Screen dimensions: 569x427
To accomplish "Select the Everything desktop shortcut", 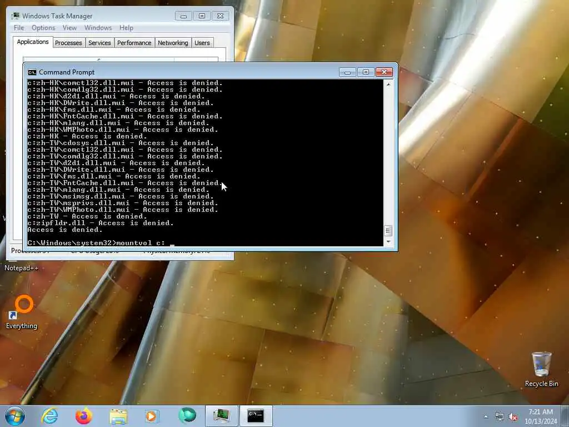I will point(22,312).
